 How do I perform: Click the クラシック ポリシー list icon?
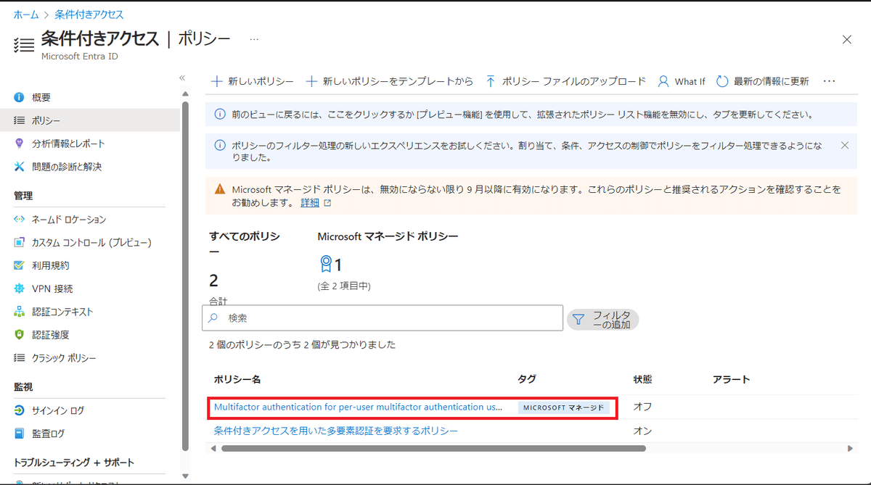point(20,358)
